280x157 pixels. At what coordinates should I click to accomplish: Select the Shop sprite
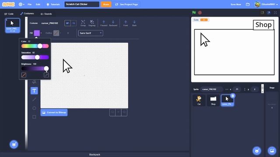[x=213, y=100]
